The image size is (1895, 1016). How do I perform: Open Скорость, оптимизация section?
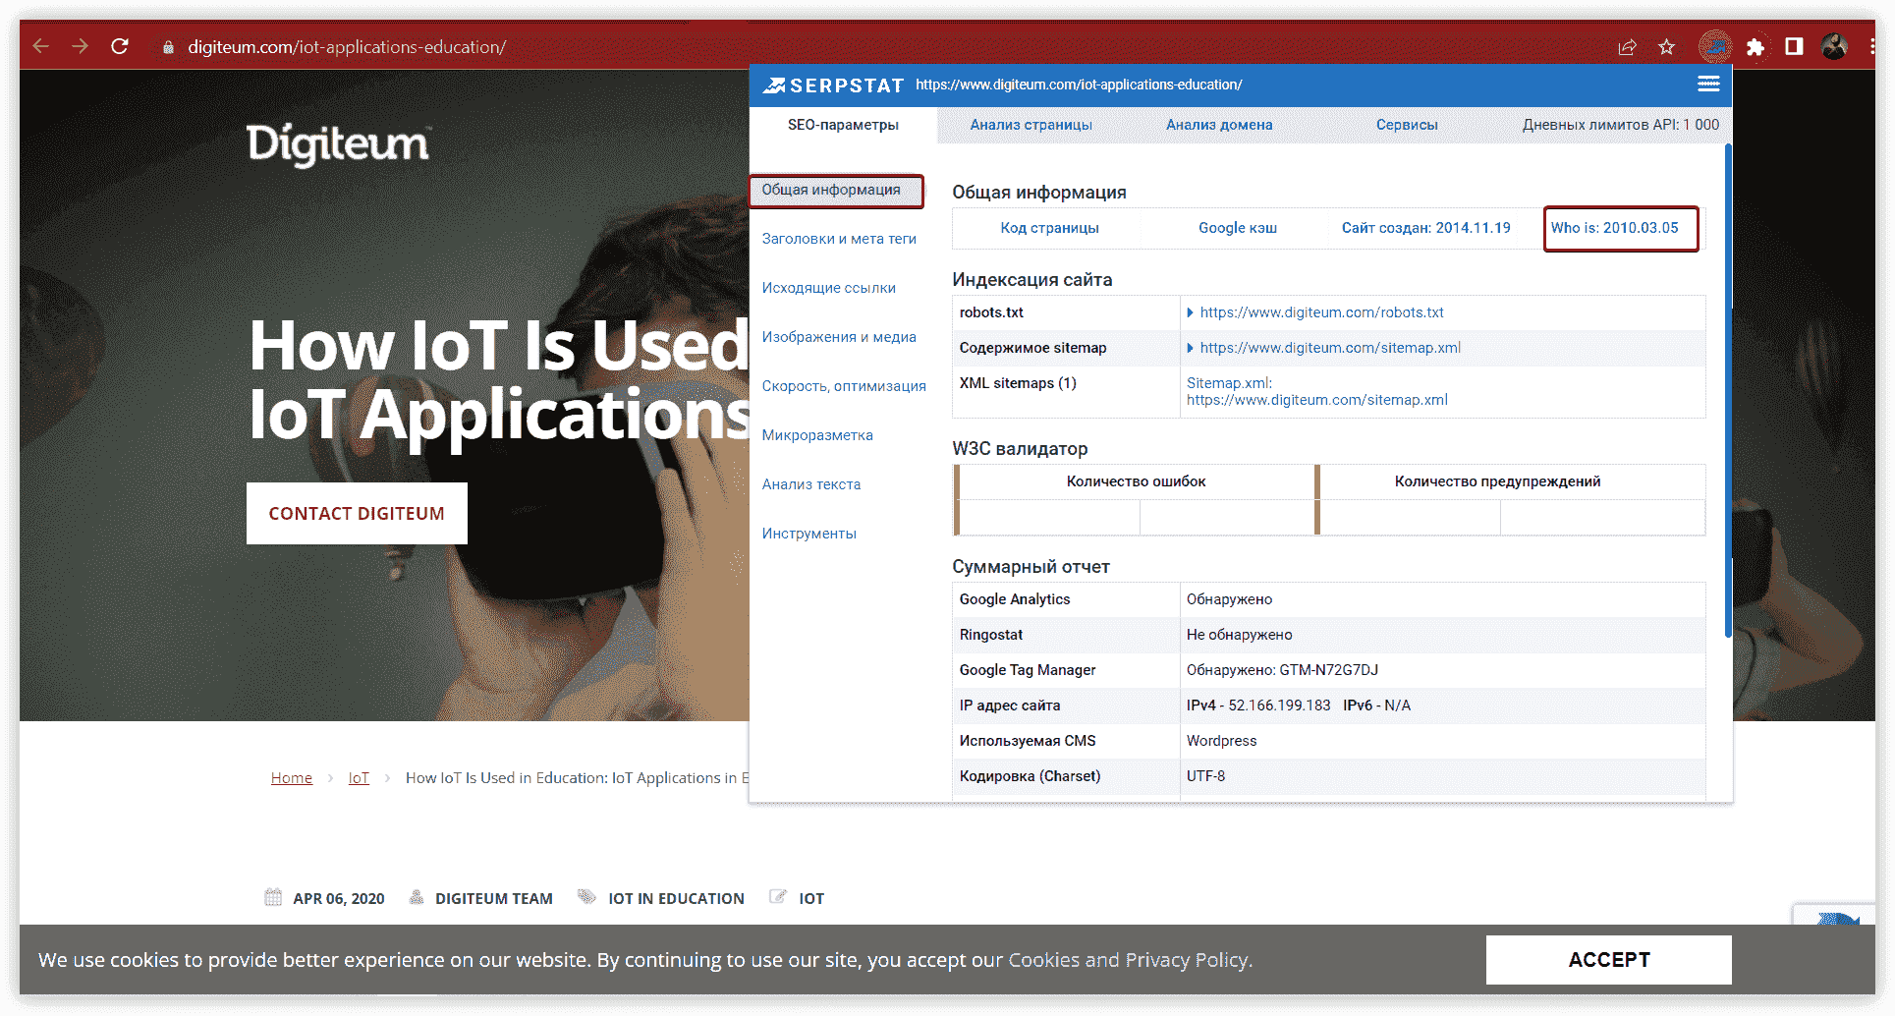[844, 386]
